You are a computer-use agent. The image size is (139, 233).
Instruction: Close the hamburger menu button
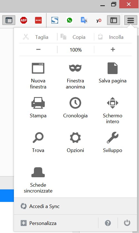(x=131, y=20)
